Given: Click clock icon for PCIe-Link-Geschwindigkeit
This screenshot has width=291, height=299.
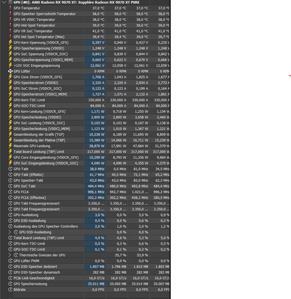Looking at the screenshot, I should click(x=10, y=278).
